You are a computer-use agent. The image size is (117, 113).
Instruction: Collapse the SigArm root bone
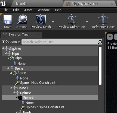3,48
